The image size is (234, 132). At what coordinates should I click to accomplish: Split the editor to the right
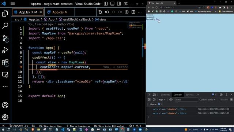(133, 12)
